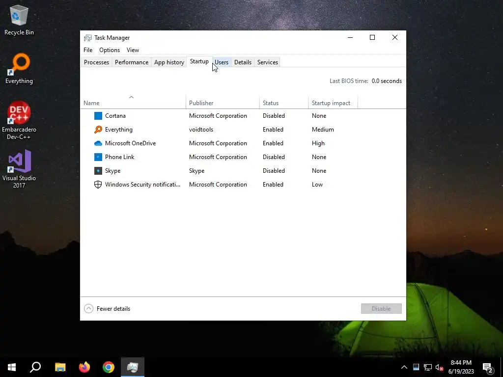The height and width of the screenshot is (377, 503).
Task: Select the Visual Studio 2017 desktop shortcut
Action: coord(19,169)
